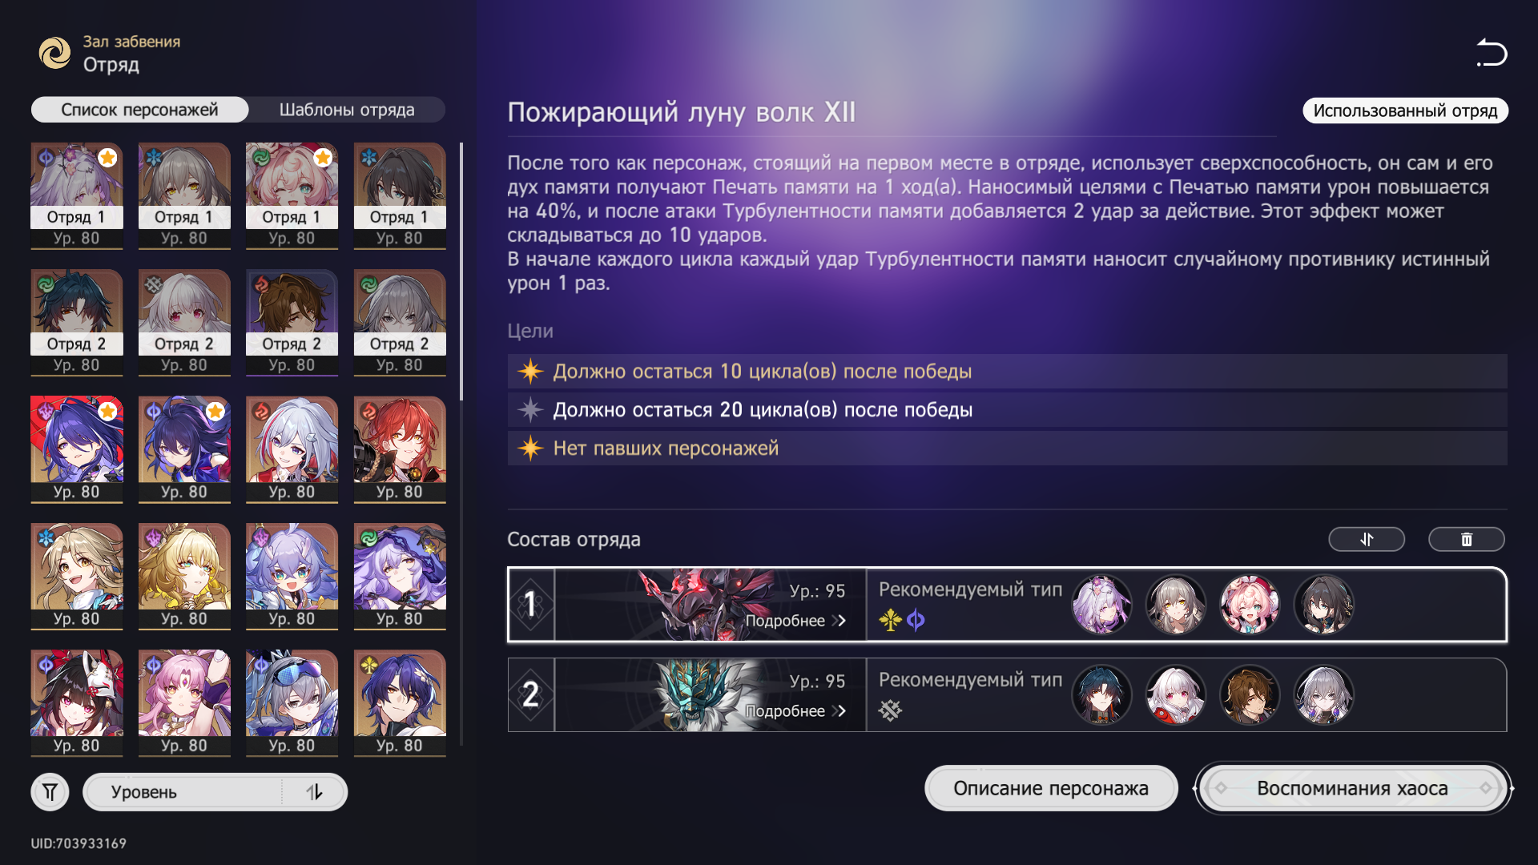Screen dimensions: 1538x865
Task: Deselect the first Отряд 1 character card
Action: [77, 196]
